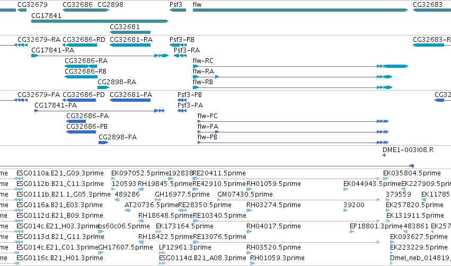
Task: Open the flw-PB protein label
Action: coord(207,137)
